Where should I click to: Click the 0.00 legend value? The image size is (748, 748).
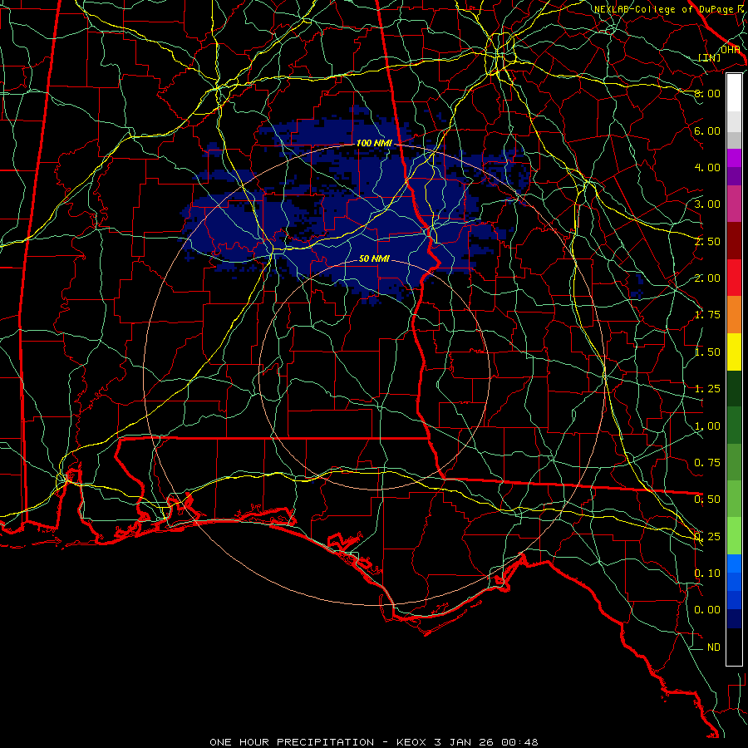(x=707, y=610)
